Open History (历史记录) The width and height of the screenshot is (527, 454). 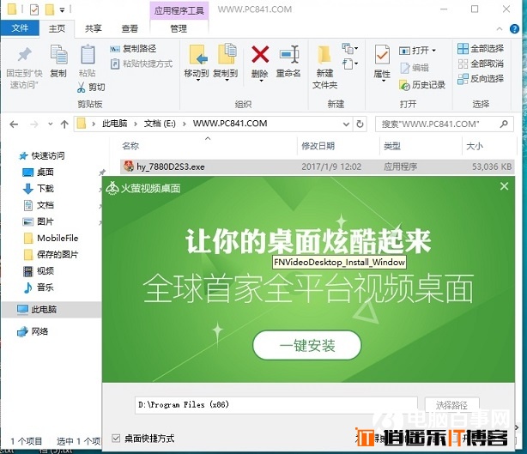click(x=422, y=85)
